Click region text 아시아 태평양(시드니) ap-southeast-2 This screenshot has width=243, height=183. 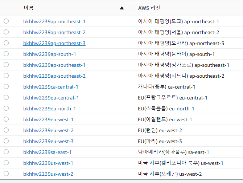181,76
